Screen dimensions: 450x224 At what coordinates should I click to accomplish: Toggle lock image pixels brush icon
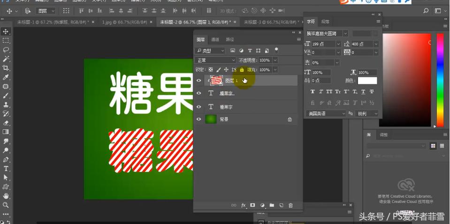coord(218,70)
